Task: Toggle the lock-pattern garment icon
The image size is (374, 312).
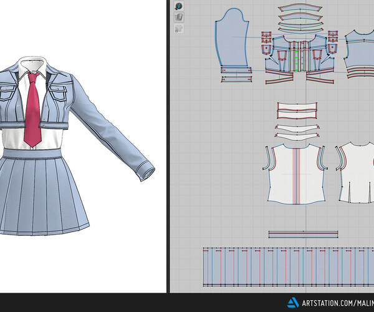Action: pyautogui.click(x=179, y=29)
